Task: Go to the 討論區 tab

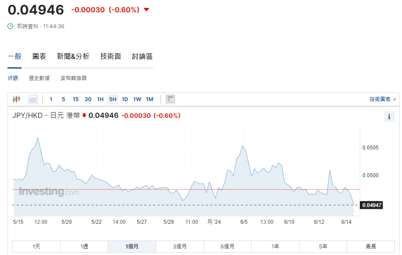Action: point(142,56)
